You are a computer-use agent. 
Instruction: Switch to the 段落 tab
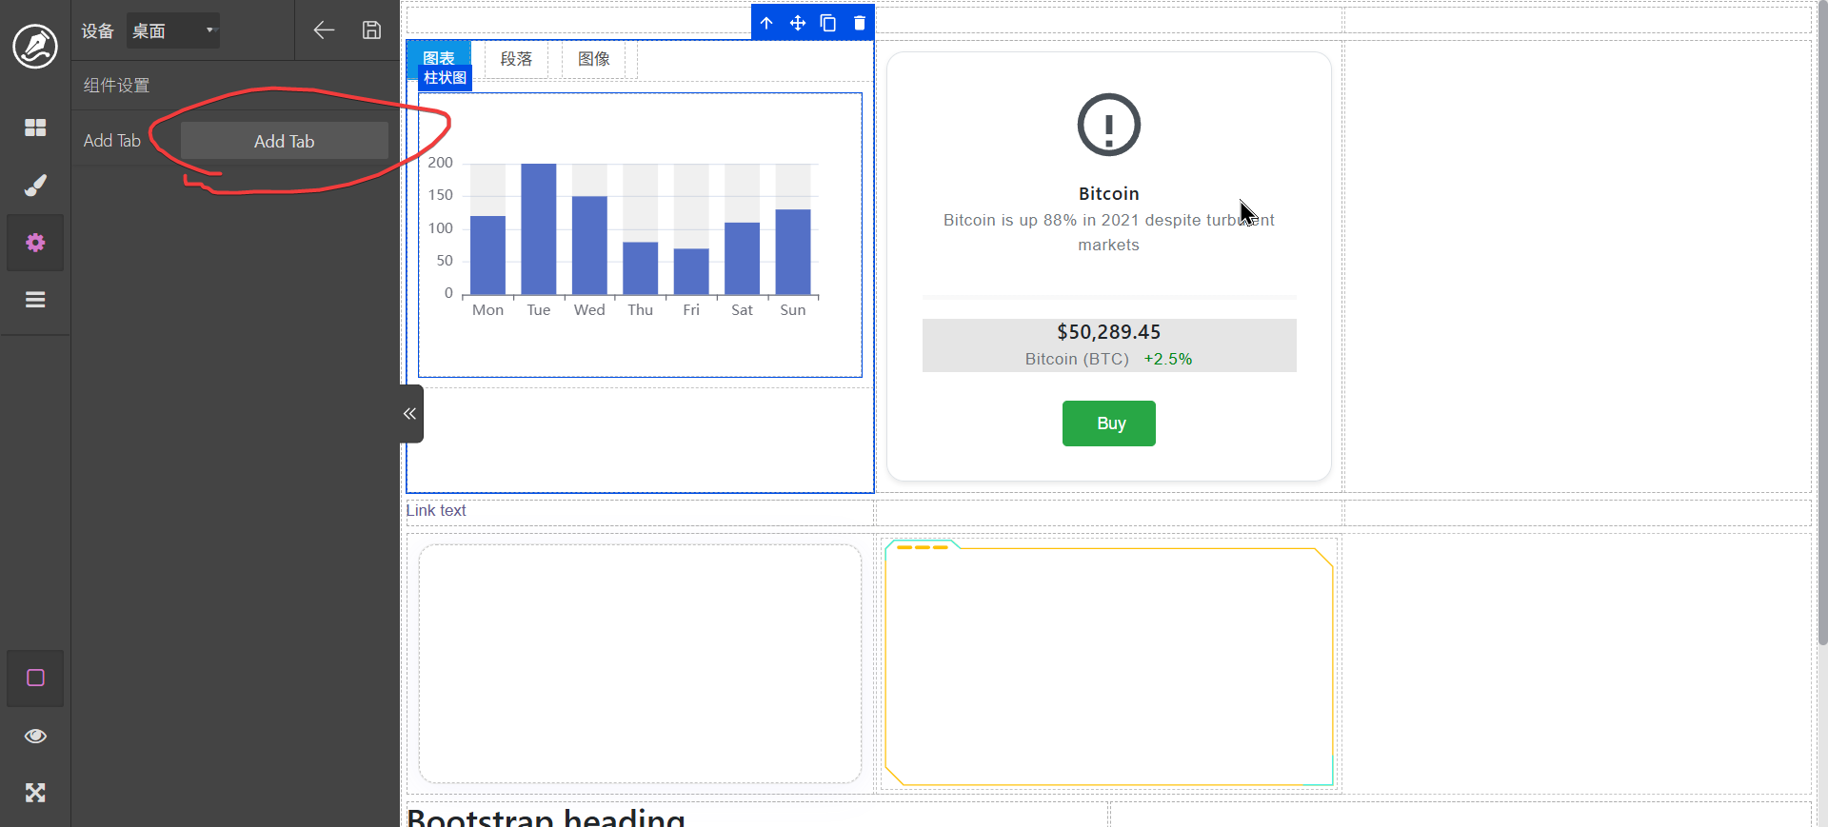(x=516, y=59)
